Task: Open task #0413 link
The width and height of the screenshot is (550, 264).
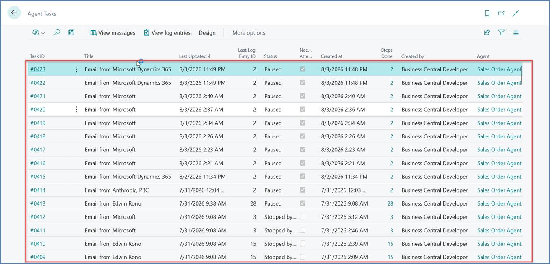Action: point(38,203)
